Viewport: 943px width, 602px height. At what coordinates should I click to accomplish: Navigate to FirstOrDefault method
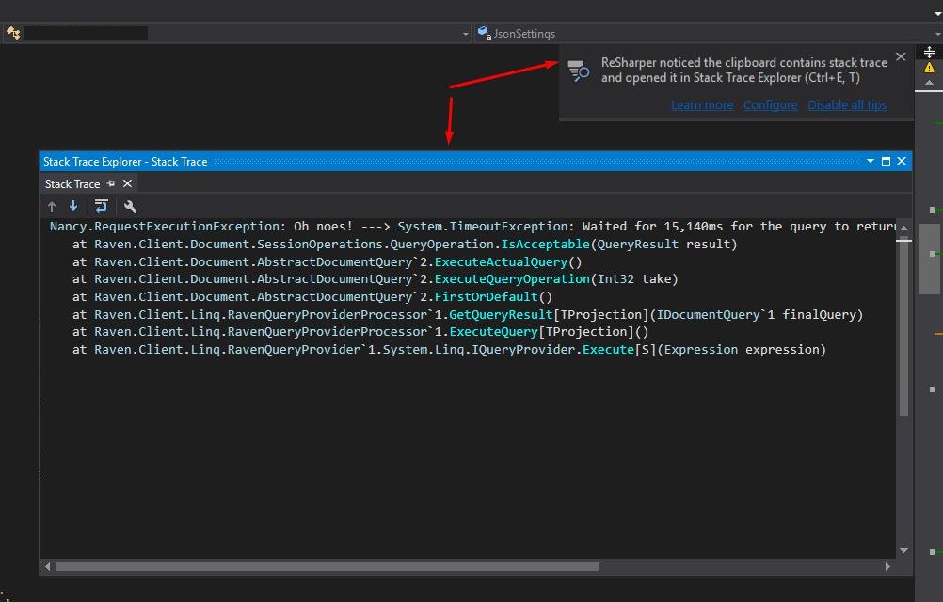pos(486,297)
